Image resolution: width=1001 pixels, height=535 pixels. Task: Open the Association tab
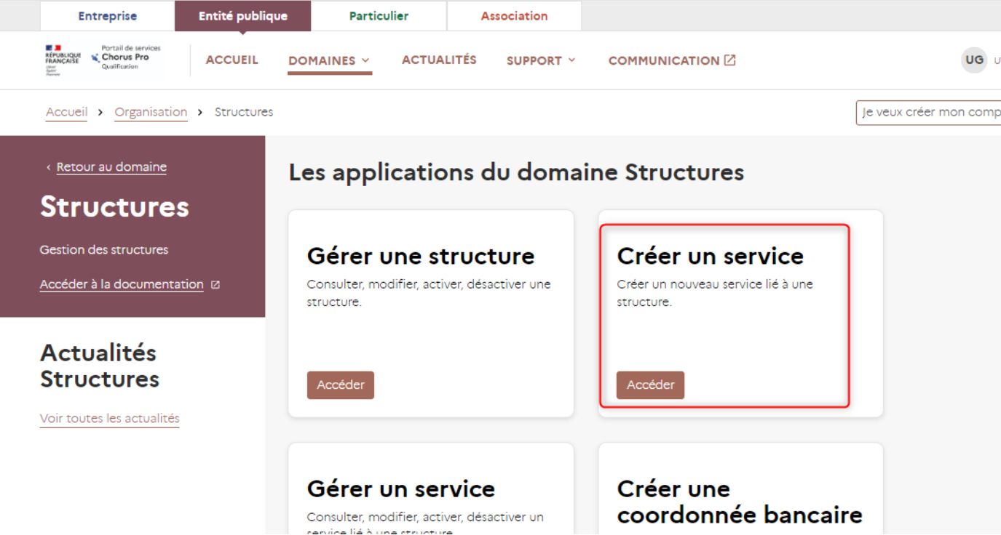pyautogui.click(x=514, y=16)
